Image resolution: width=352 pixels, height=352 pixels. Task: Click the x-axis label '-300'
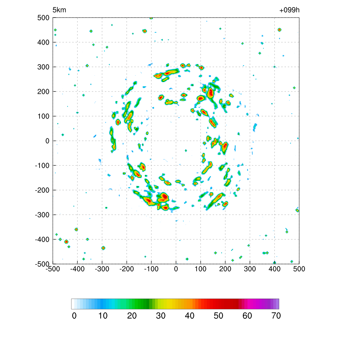click(x=102, y=269)
